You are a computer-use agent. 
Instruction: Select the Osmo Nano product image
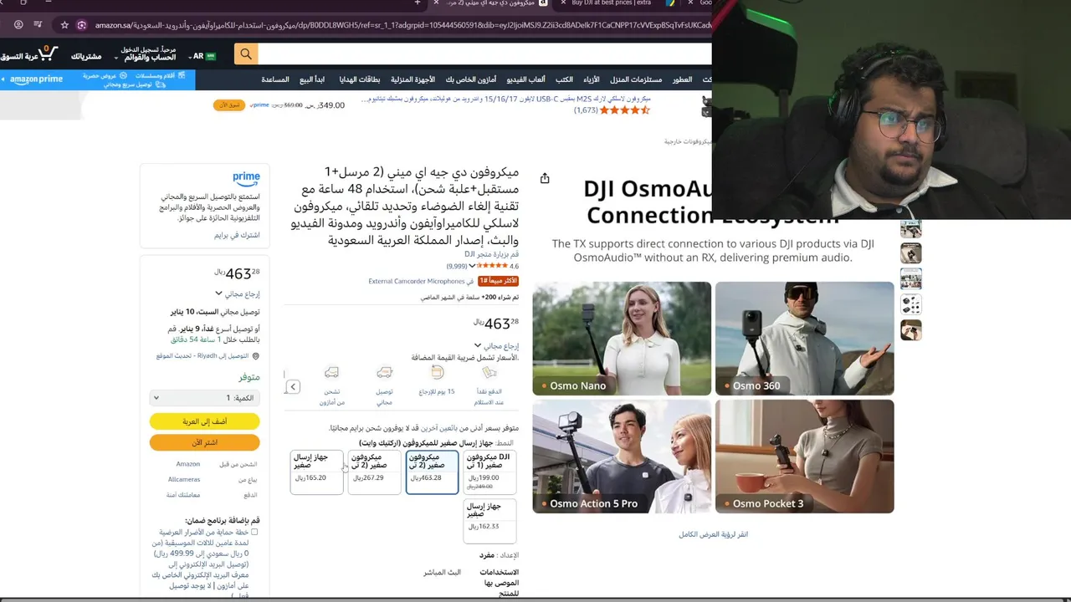click(x=622, y=338)
